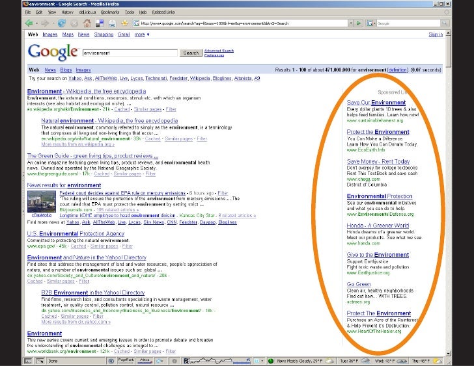Open The Green Guide result link
This screenshot has width=474, height=366.
[92, 155]
